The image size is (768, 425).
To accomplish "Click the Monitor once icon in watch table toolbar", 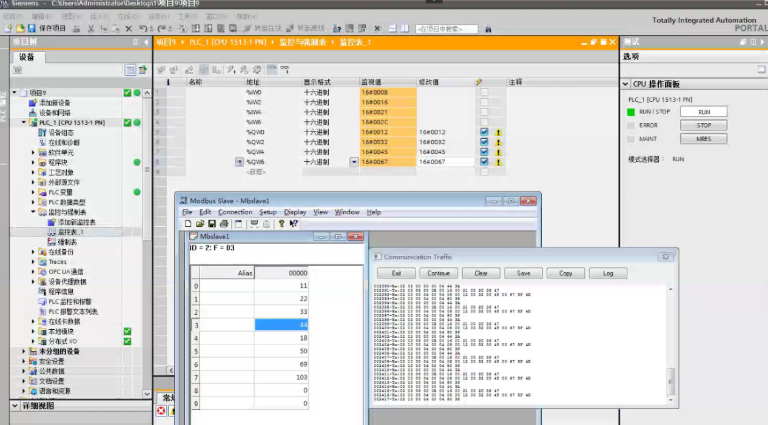I will [x=285, y=70].
